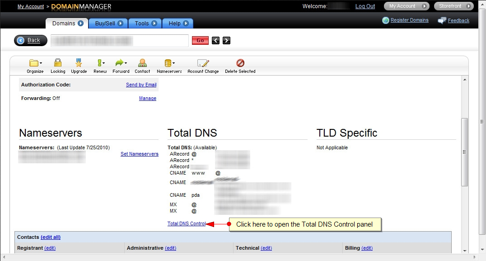
Task: Click Send by Email for authorization code
Action: coord(141,85)
